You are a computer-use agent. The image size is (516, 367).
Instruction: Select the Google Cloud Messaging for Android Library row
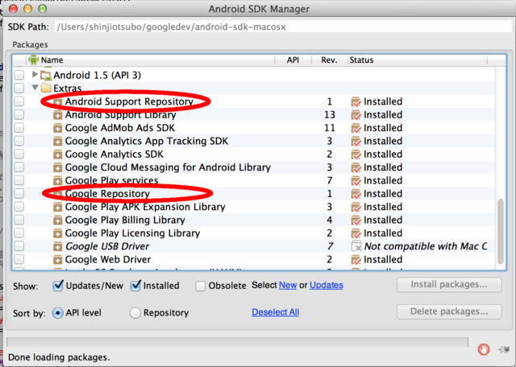[x=253, y=167]
